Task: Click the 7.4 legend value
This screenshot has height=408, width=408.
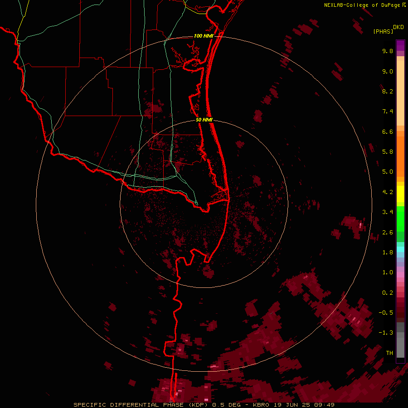Action: click(388, 112)
